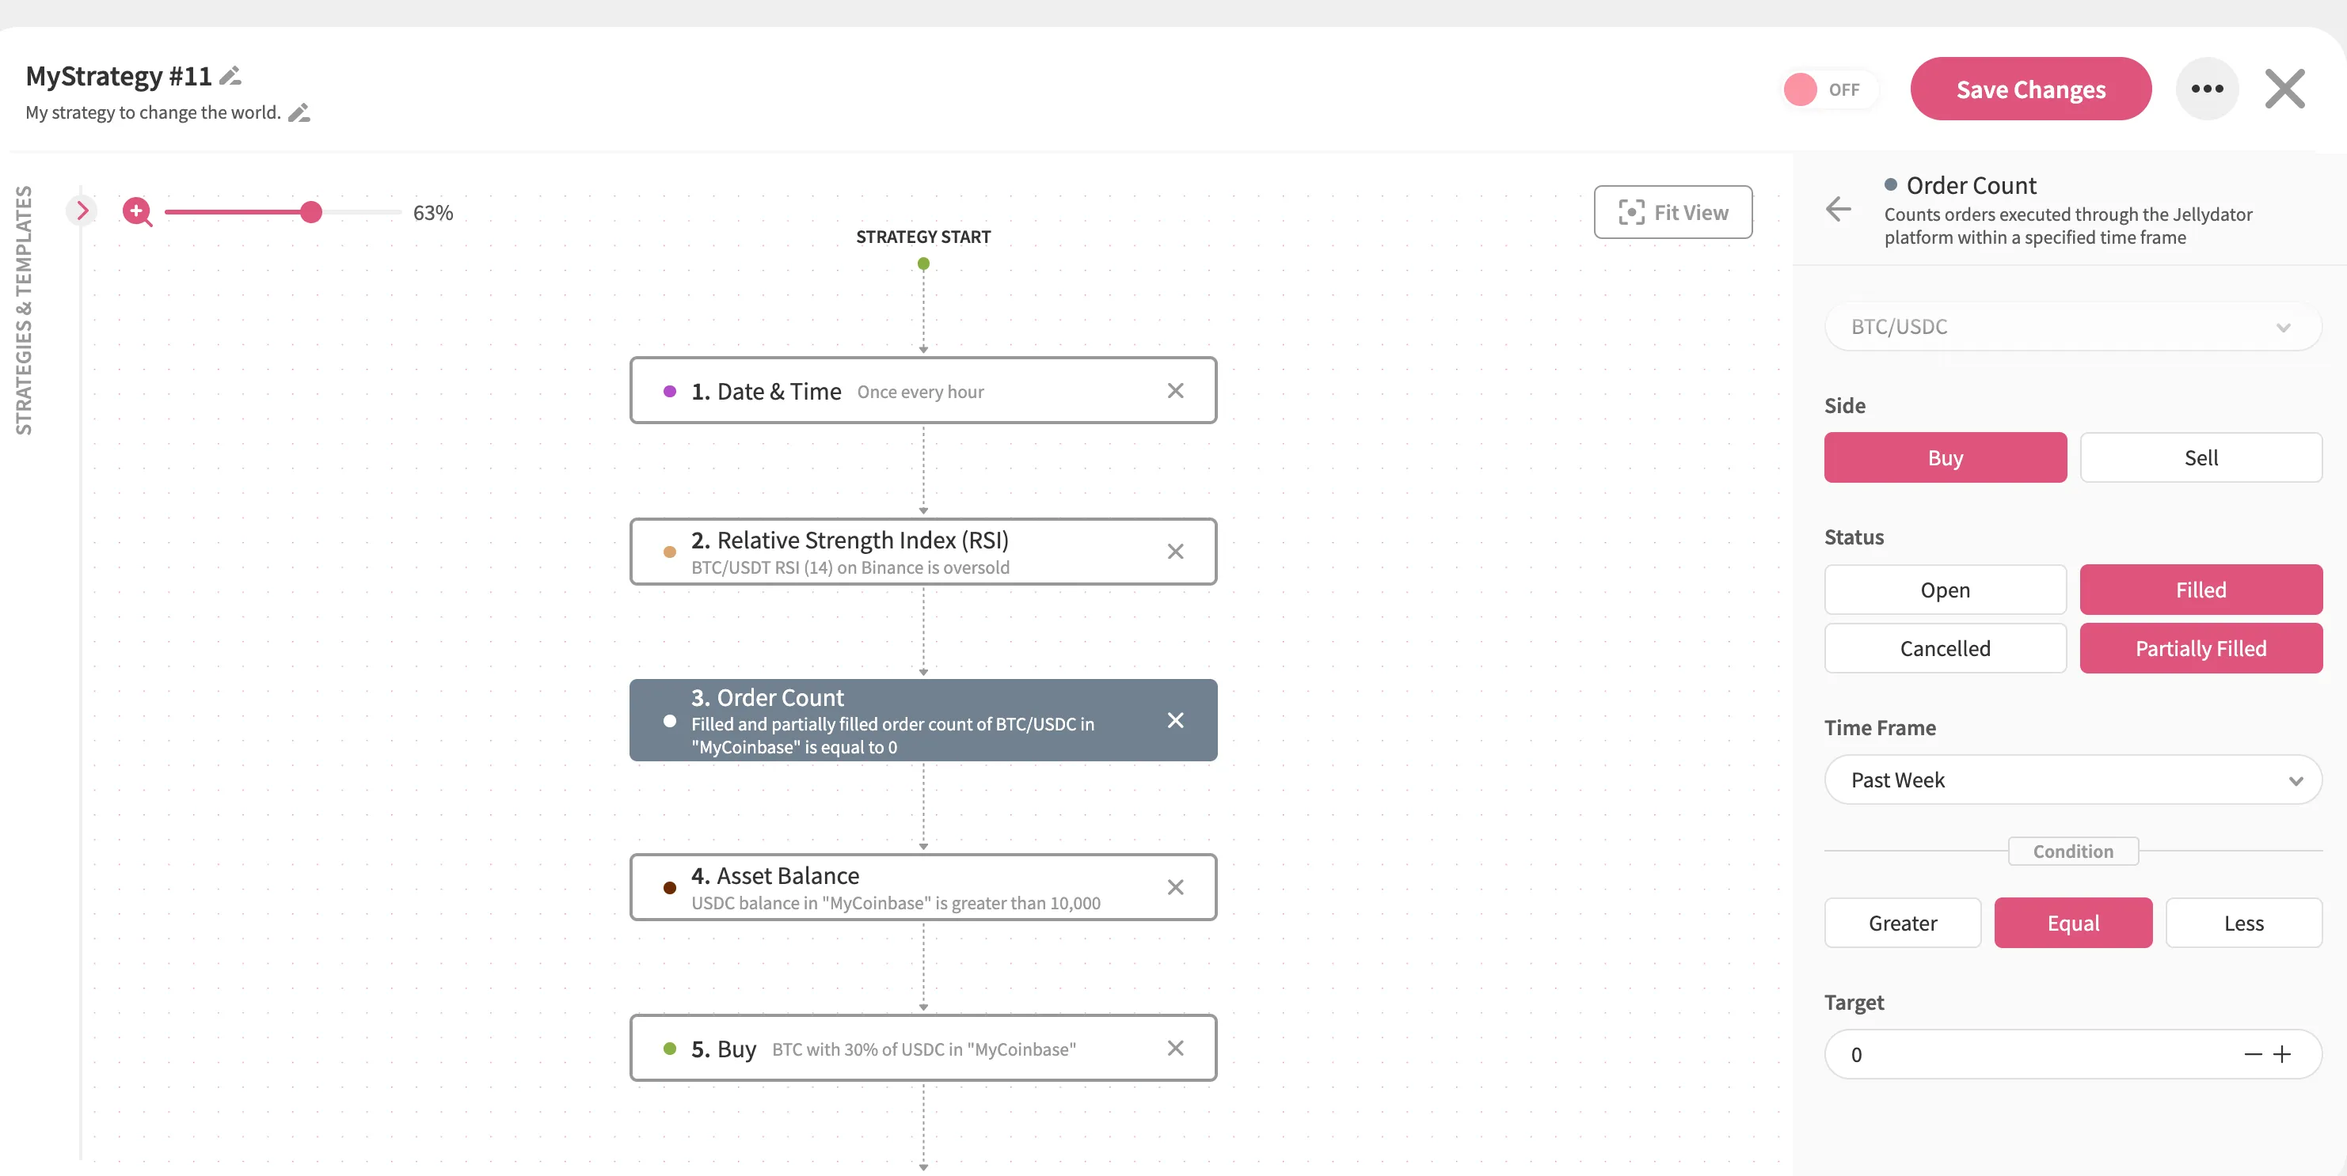Select the Greater condition

point(1902,923)
